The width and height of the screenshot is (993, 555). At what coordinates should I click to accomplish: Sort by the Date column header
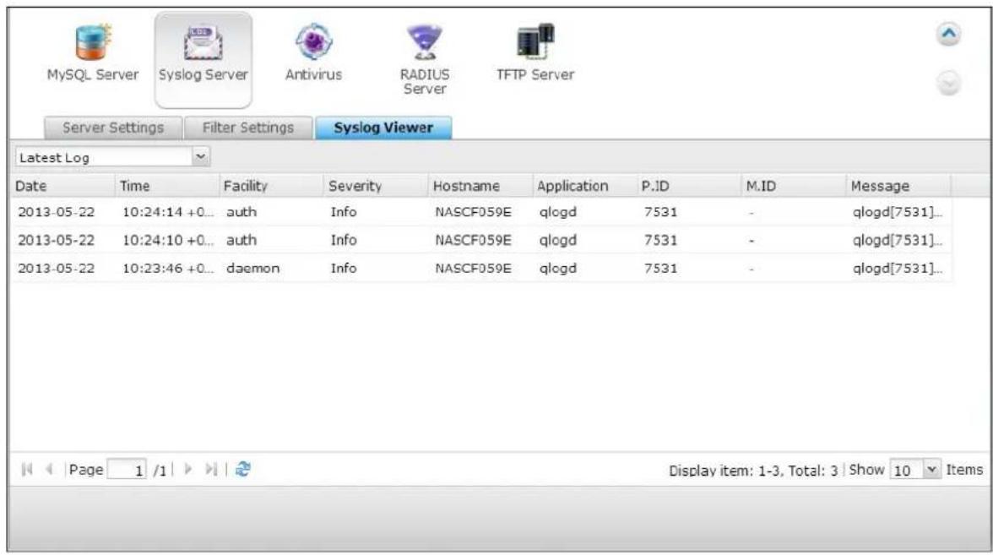click(x=62, y=186)
